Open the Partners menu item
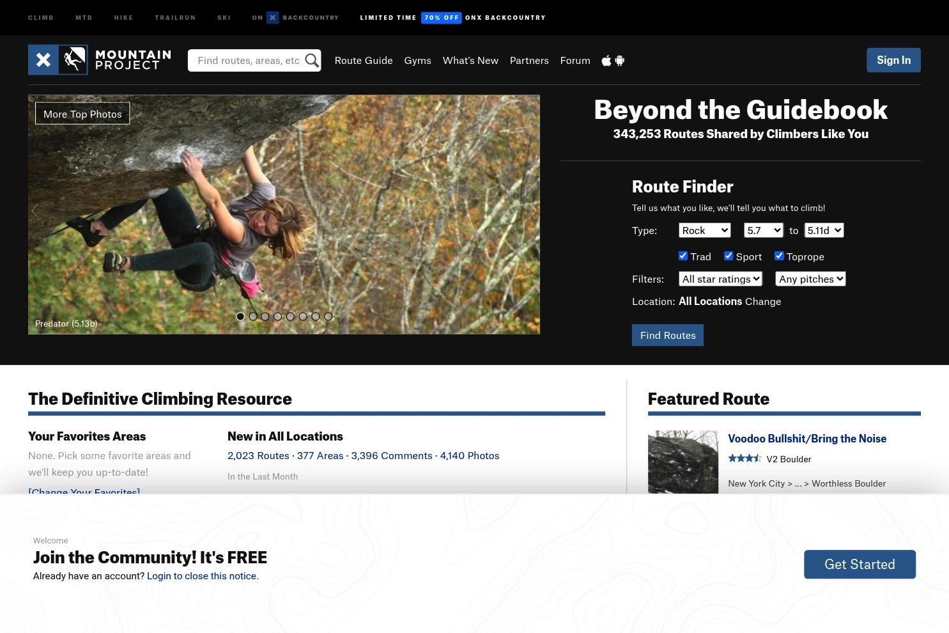Viewport: 949px width, 633px height. point(529,60)
